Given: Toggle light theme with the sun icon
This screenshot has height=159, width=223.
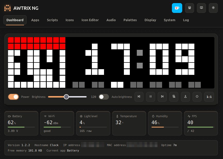Looking at the screenshot, I should click(x=213, y=8).
